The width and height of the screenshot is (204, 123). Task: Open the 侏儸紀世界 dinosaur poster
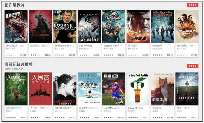pos(16,27)
